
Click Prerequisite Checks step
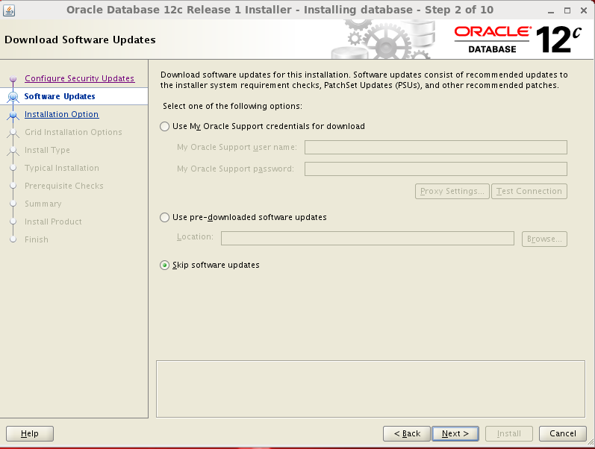click(64, 186)
